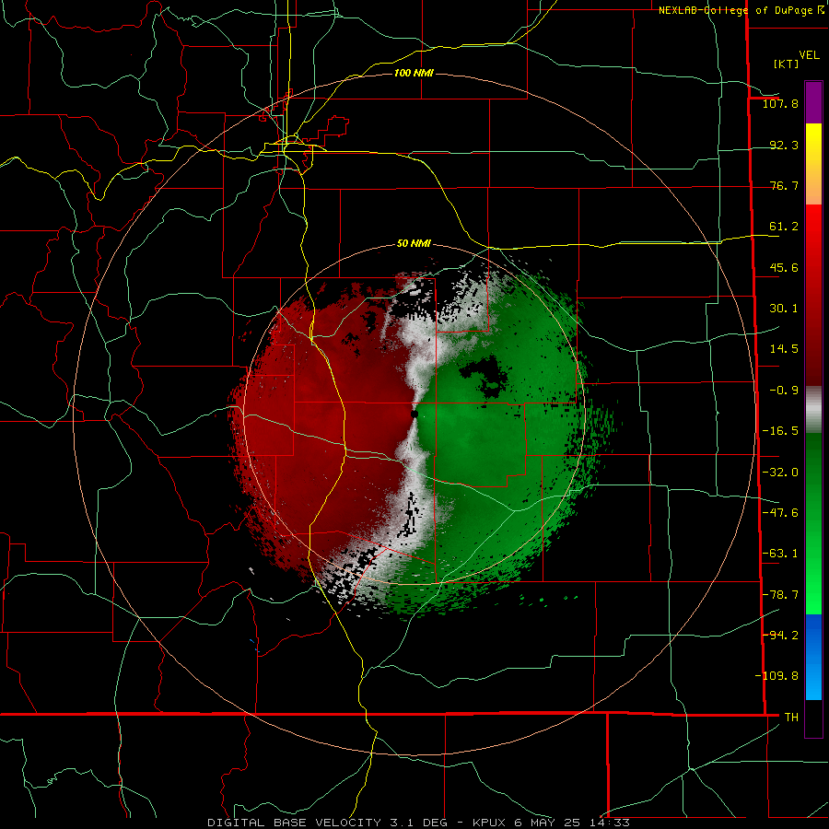Click the -63.1 legend value
The width and height of the screenshot is (829, 829).
(x=780, y=554)
